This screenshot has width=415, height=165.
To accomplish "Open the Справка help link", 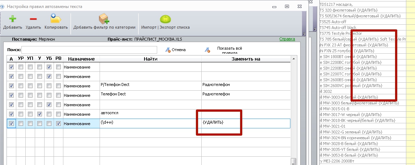I will coord(287,39).
